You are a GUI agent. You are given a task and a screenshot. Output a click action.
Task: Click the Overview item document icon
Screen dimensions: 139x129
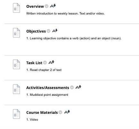click(16, 8)
